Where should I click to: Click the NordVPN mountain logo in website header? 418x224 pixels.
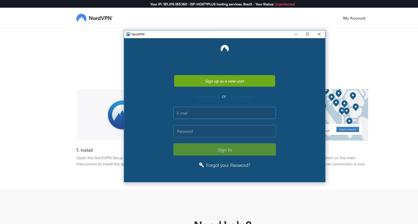tap(81, 18)
